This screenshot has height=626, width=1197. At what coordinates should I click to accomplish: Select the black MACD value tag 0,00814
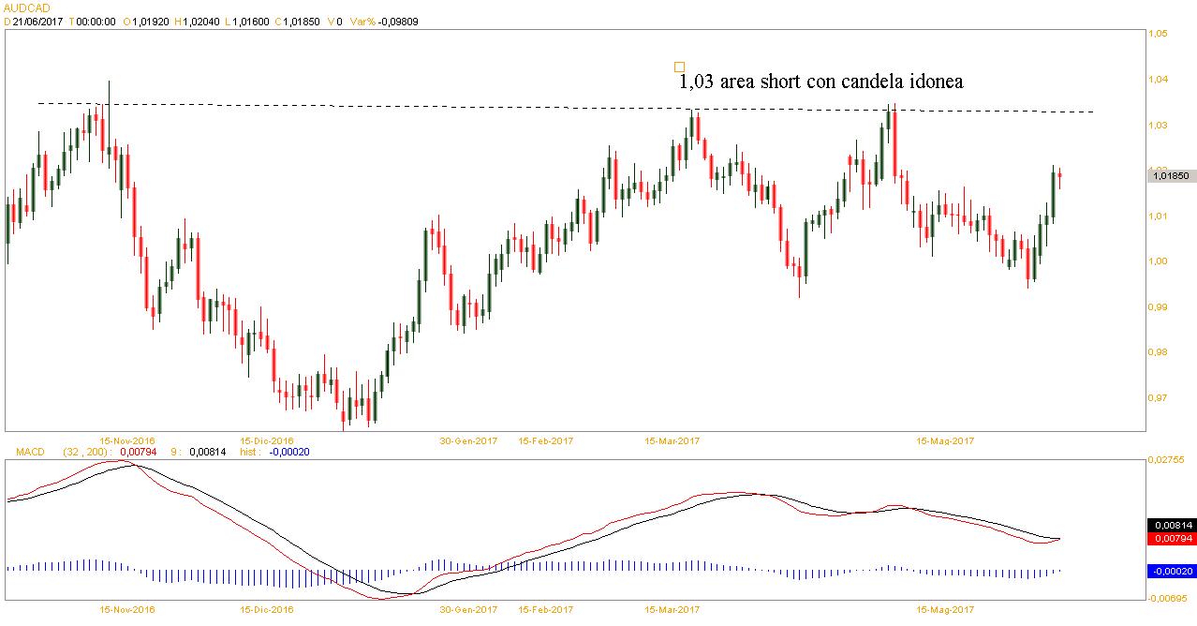1171,526
